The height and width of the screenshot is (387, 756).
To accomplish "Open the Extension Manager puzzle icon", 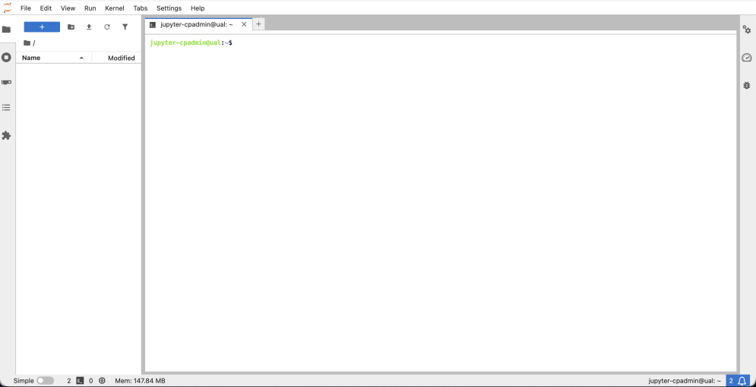I will (x=6, y=136).
